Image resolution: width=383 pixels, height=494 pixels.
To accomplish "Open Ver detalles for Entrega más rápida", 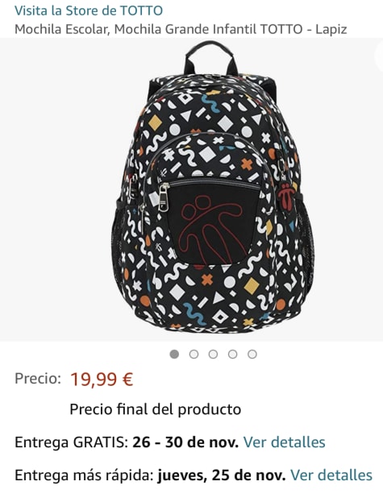I will [x=331, y=475].
